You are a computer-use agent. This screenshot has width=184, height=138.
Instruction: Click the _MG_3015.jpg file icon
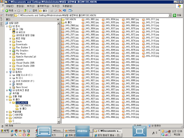pos(83,62)
